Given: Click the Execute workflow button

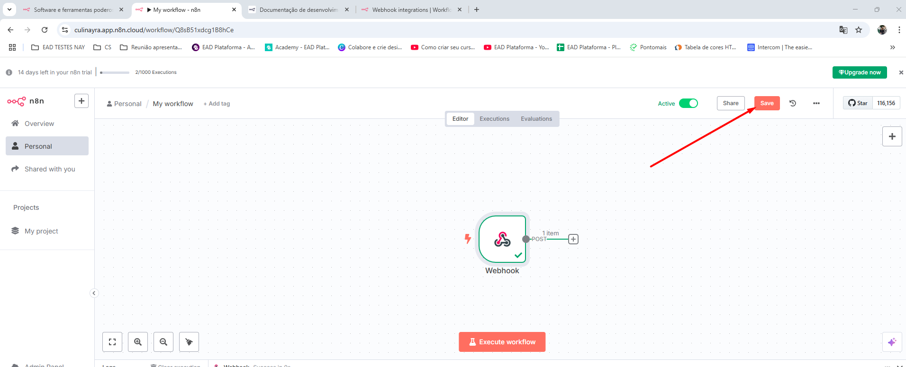Looking at the screenshot, I should tap(502, 342).
